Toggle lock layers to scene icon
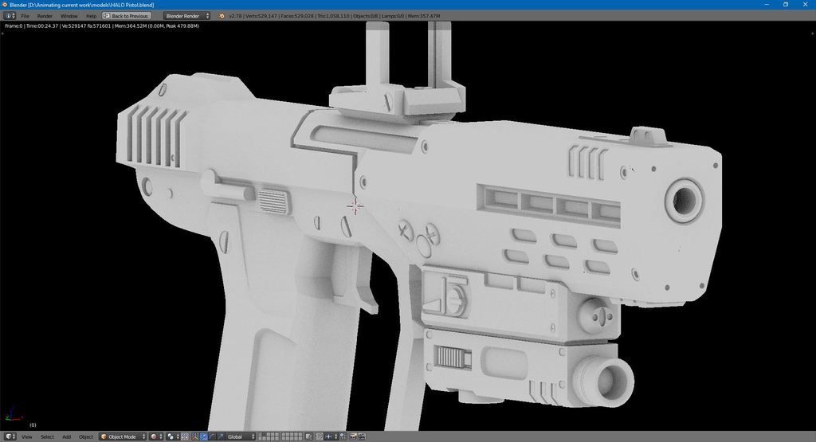Screen dimensions: 816x442 click(x=309, y=436)
